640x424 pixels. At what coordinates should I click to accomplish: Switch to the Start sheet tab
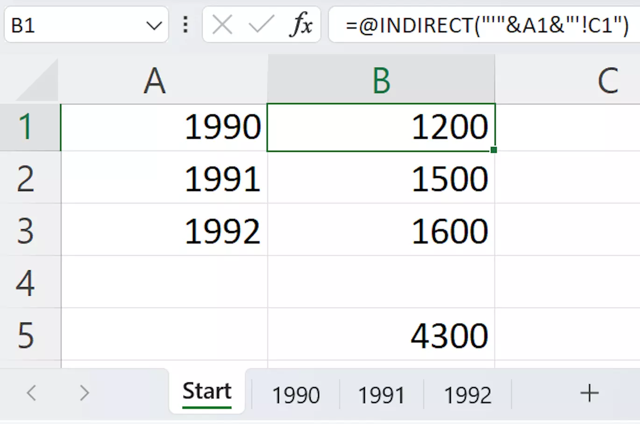(x=207, y=391)
